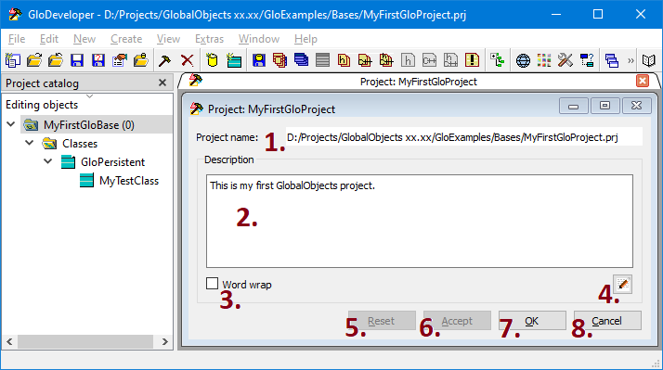Click the OK button
663x370 pixels.
[532, 321]
